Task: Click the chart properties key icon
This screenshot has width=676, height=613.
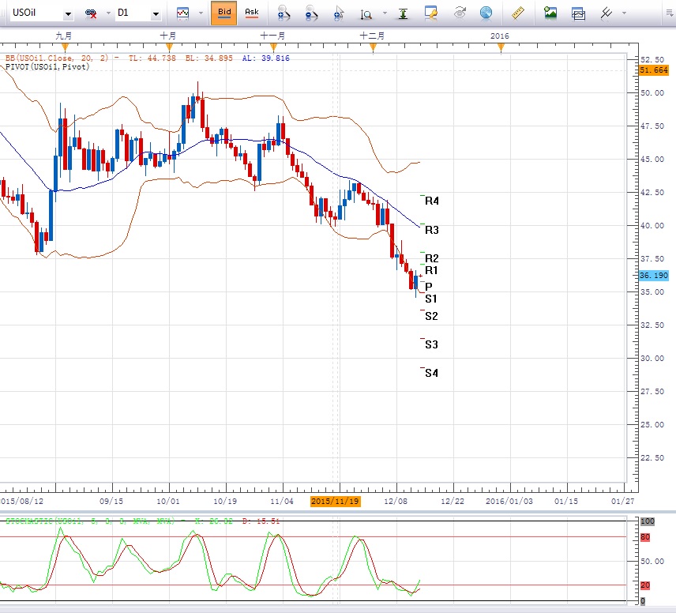Action: coord(430,13)
